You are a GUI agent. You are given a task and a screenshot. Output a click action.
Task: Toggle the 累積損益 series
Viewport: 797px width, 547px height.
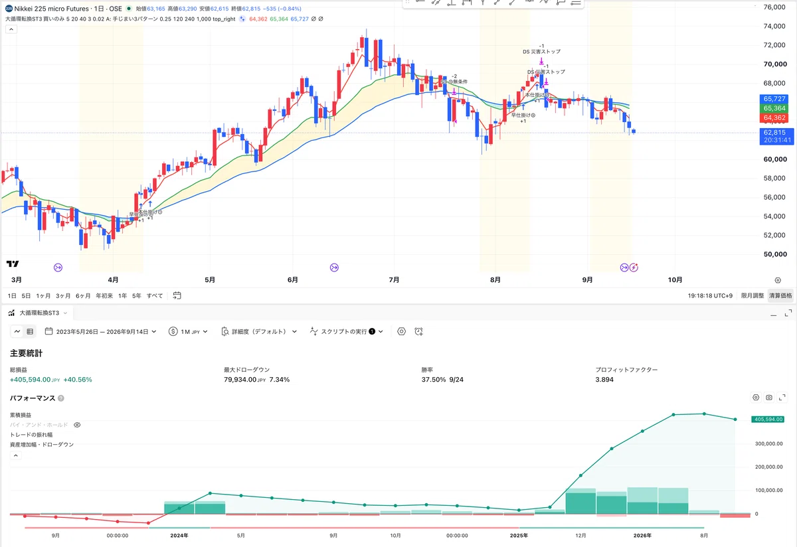(x=21, y=414)
